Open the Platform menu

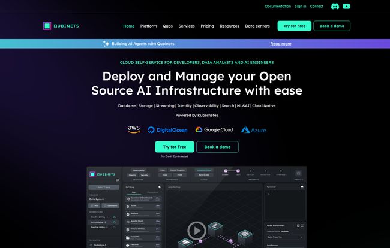pyautogui.click(x=148, y=26)
